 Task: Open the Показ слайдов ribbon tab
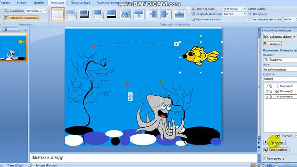[80, 3]
